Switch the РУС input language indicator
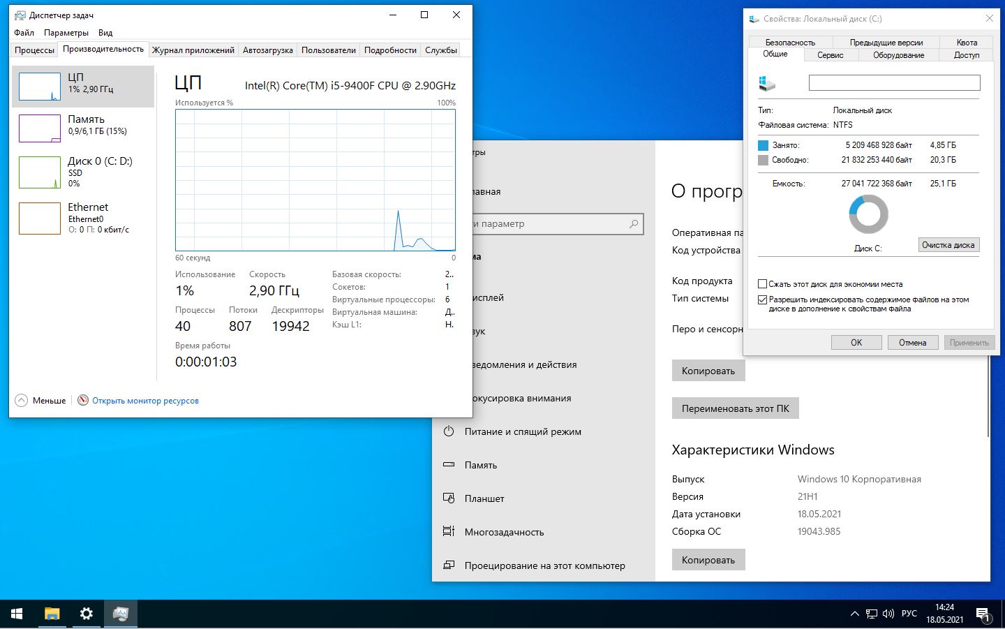This screenshot has height=629, width=1005. point(909,614)
